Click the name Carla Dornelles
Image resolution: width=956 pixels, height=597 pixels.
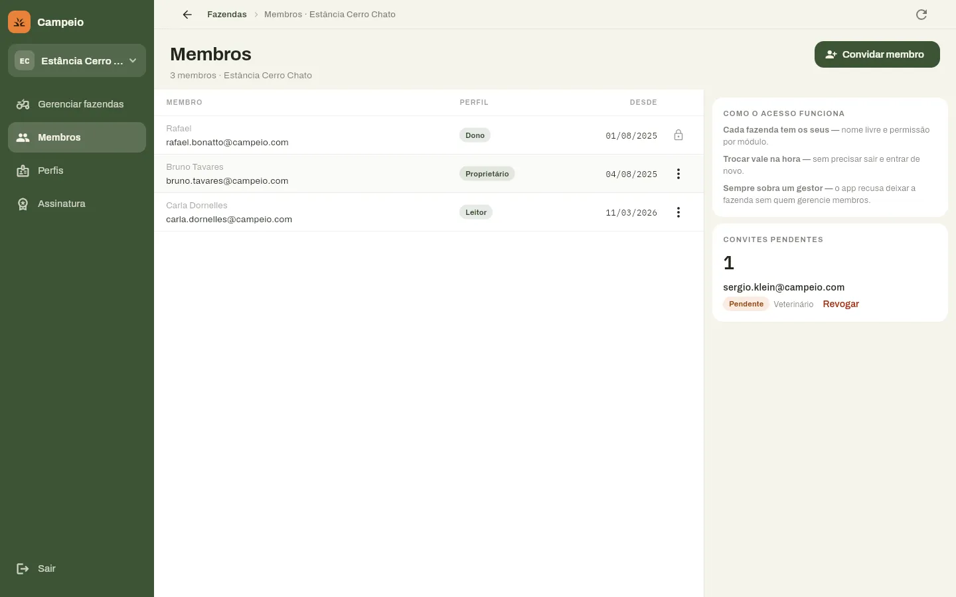[x=197, y=206]
